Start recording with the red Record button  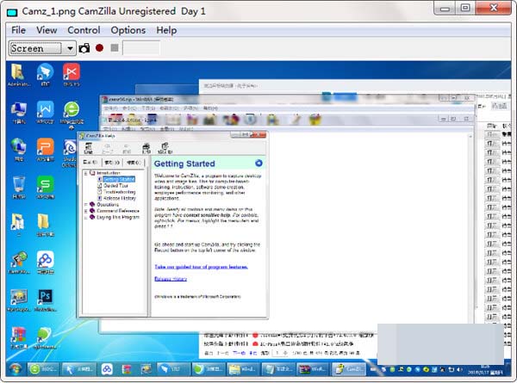pyautogui.click(x=99, y=48)
